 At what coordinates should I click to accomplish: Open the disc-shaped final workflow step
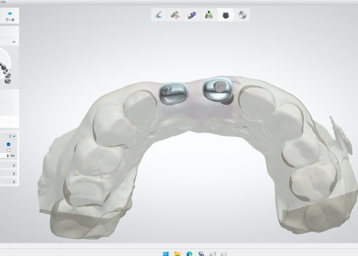tap(242, 15)
